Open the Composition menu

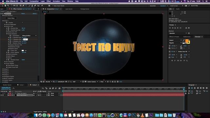(x=34, y=1)
